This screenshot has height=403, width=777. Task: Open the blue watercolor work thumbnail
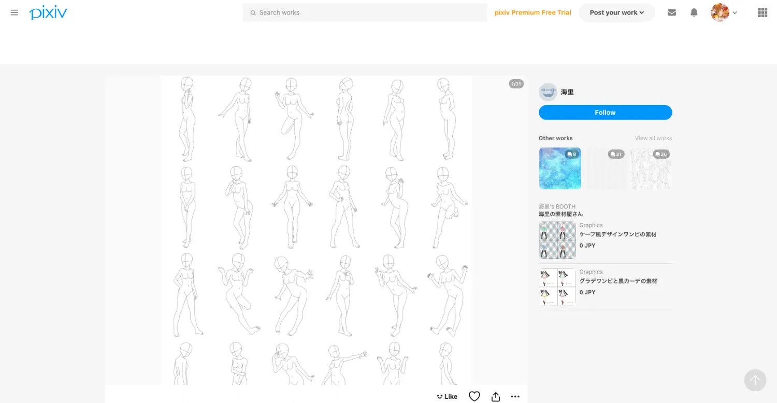[x=560, y=169]
